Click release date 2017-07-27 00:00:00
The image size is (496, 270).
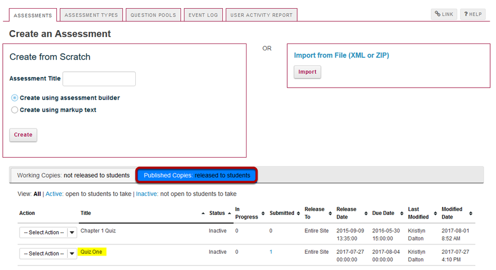[x=350, y=256]
